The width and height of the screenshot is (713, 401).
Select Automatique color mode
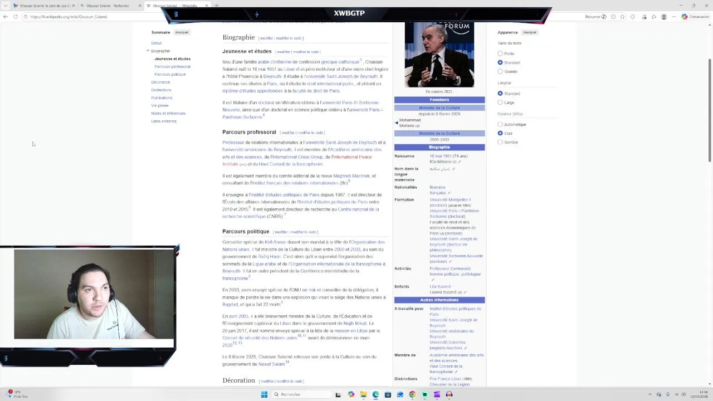[x=500, y=124]
